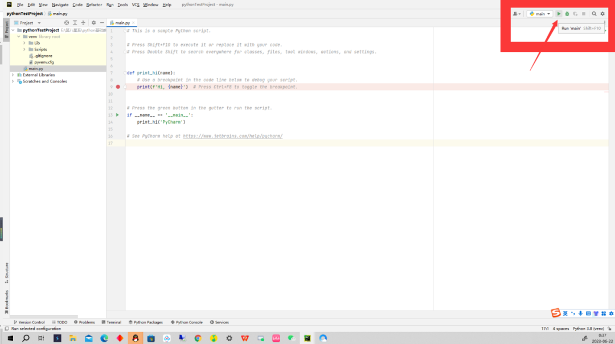This screenshot has height=344, width=615.
Task: Click Expand All icon in Project panel
Action: (x=75, y=23)
